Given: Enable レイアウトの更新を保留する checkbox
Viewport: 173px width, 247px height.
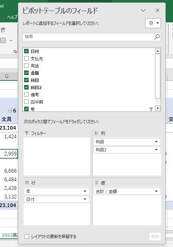Looking at the screenshot, I should pyautogui.click(x=27, y=236).
